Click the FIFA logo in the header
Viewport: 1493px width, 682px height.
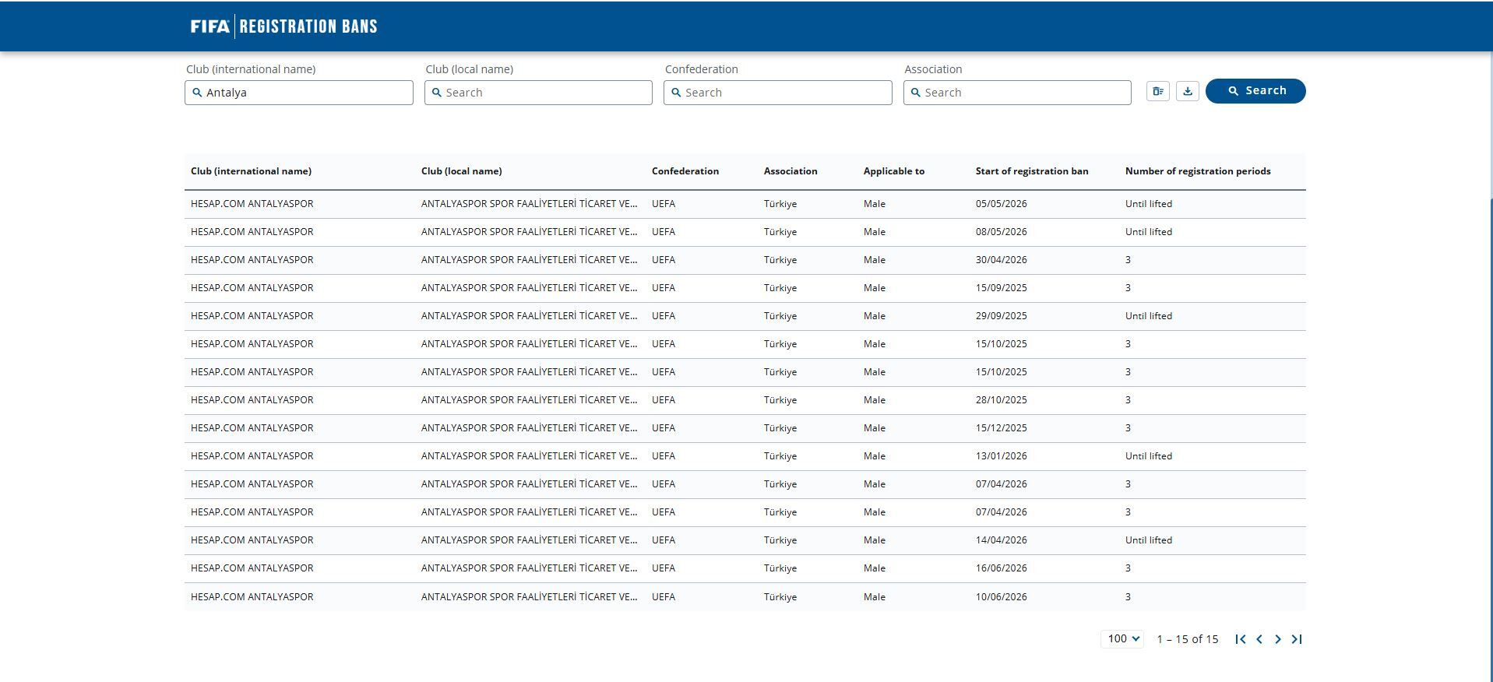(x=210, y=26)
